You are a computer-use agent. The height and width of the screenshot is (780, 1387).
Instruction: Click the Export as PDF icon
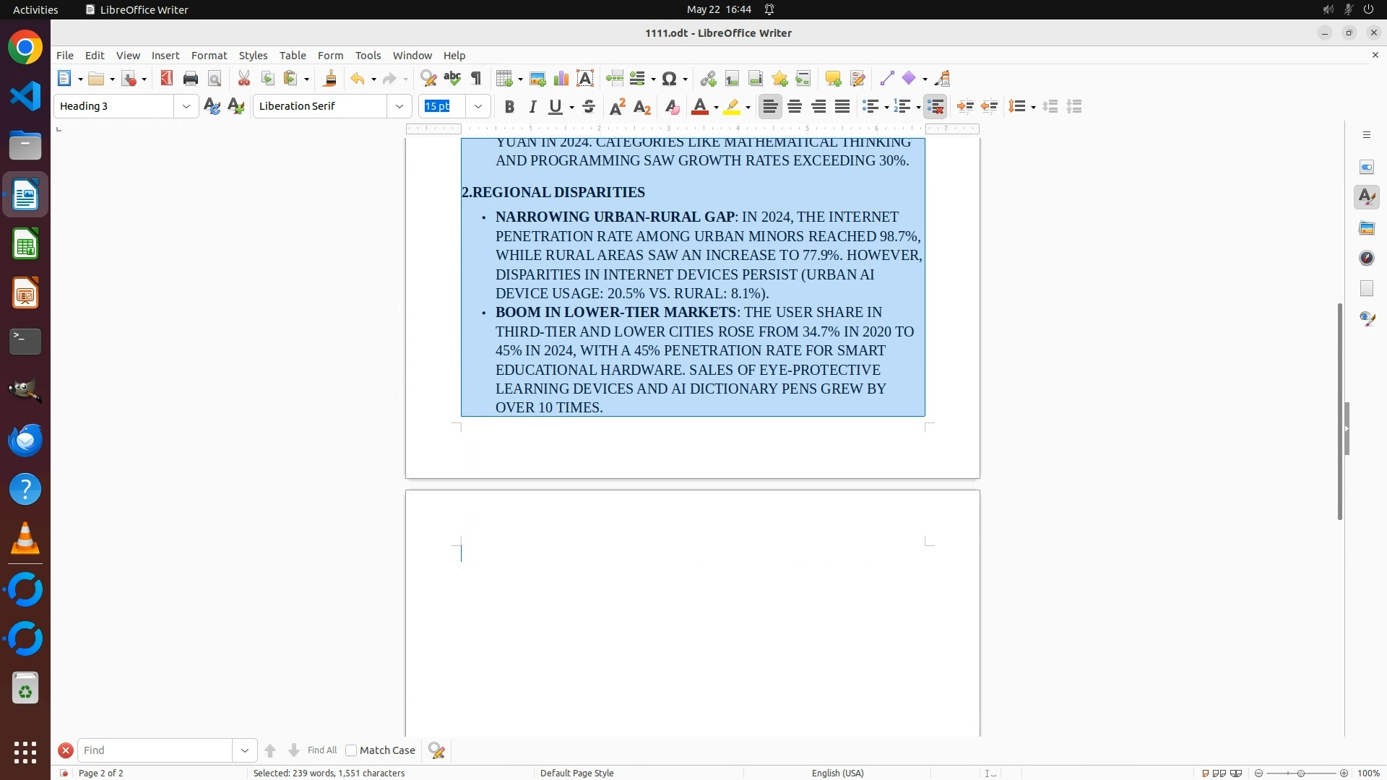[x=167, y=79]
